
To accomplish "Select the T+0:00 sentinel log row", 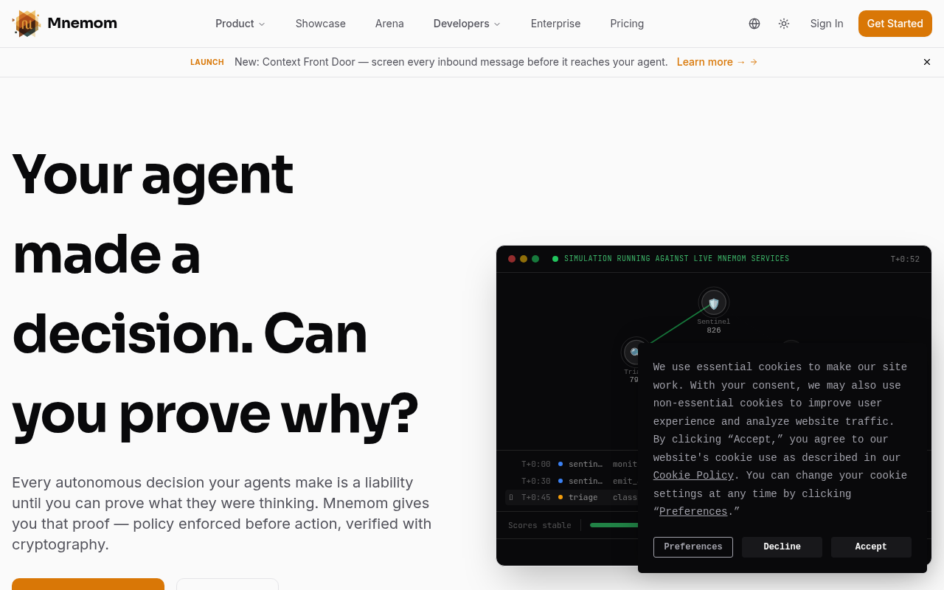I will (572, 465).
